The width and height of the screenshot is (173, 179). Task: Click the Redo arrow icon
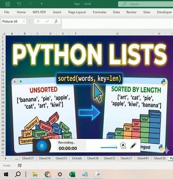(x=30, y=4)
